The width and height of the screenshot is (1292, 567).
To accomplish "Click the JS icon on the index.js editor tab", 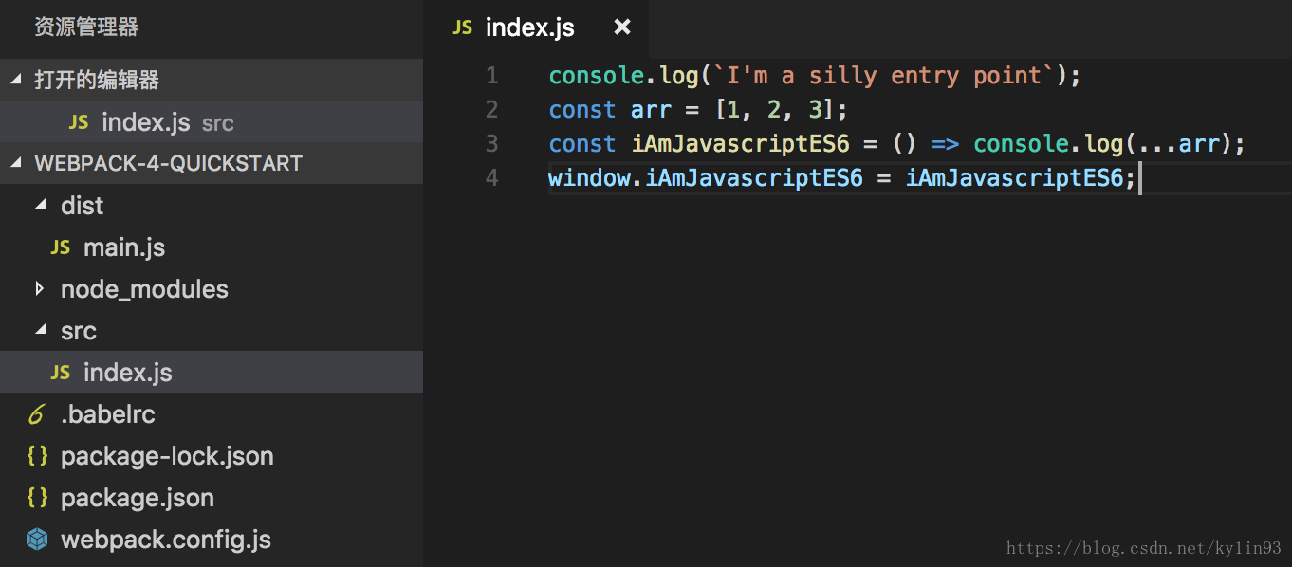I will pos(462,27).
